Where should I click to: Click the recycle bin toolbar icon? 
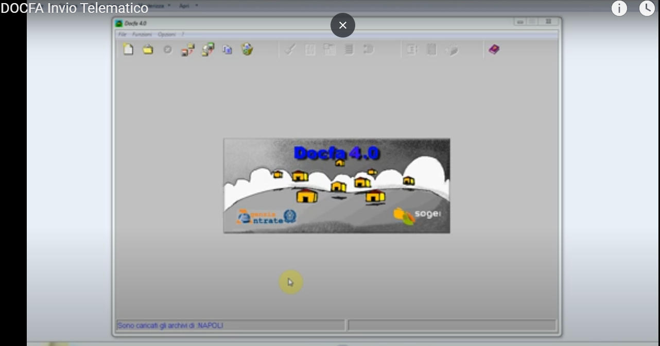click(247, 49)
